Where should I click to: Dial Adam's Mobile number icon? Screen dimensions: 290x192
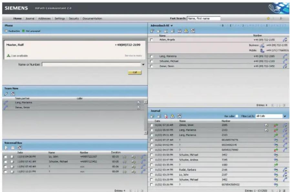(262, 50)
